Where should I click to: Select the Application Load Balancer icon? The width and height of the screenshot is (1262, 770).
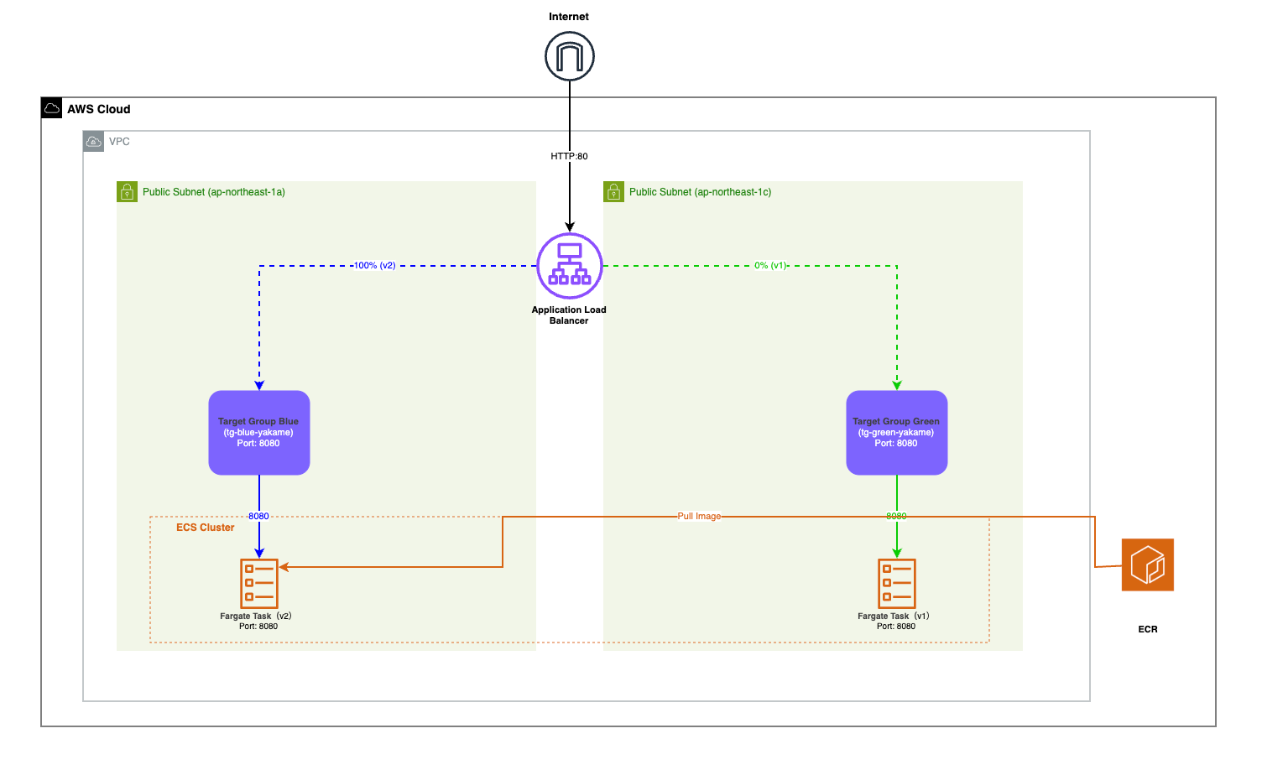(570, 266)
